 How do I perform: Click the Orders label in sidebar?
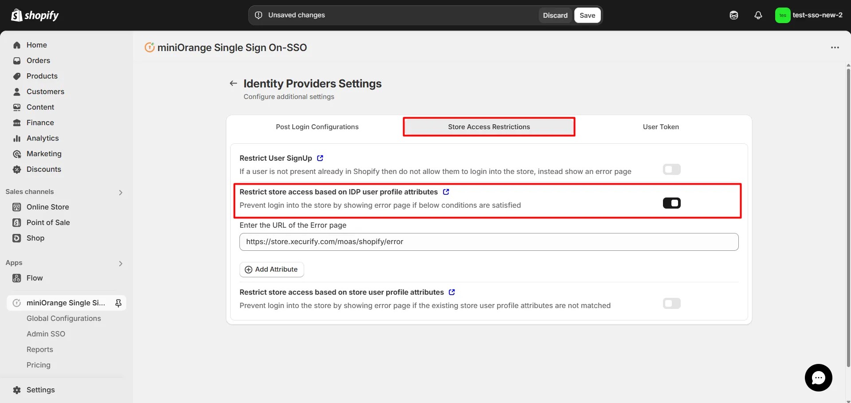(38, 61)
